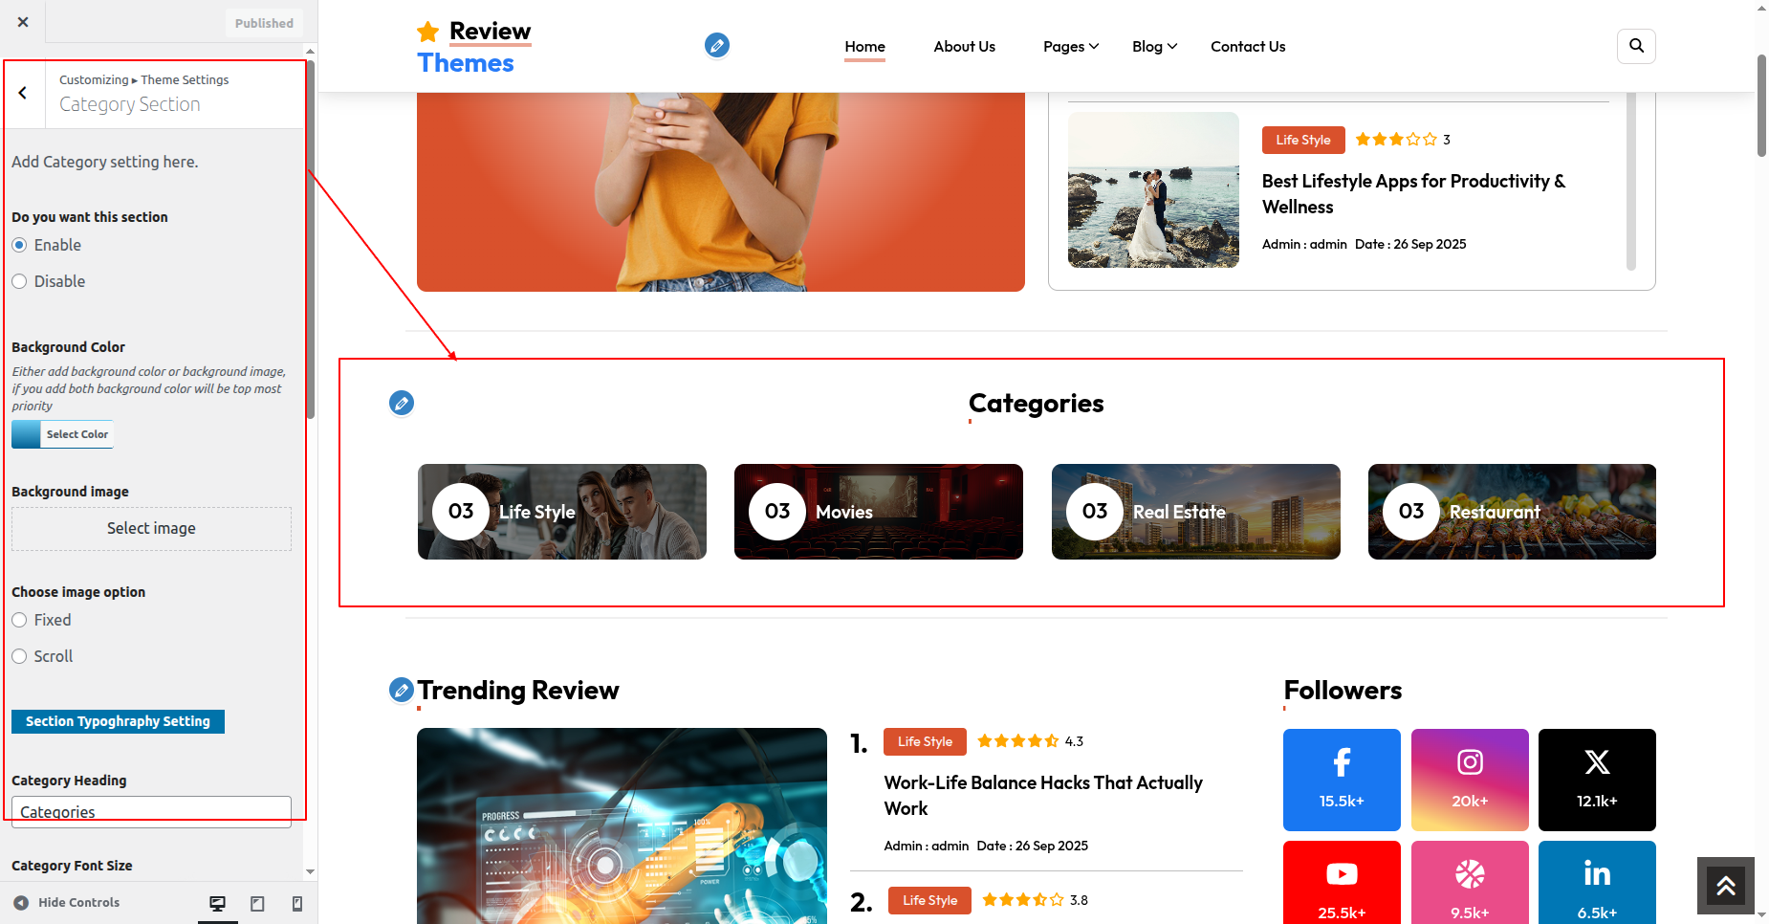Screen dimensions: 1769x924
Task: Expand the Blog dropdown menu
Action: 1154,47
